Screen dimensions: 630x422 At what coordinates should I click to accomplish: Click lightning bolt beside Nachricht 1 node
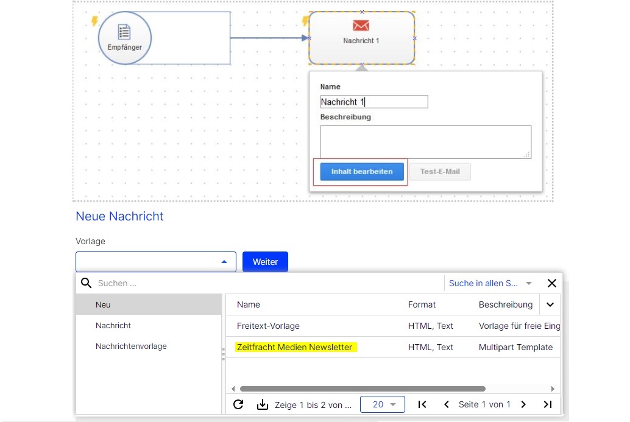coord(305,21)
